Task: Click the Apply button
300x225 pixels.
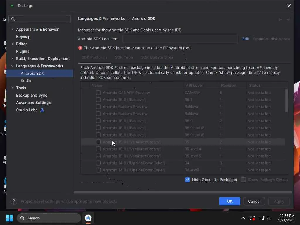Action: click(x=279, y=201)
